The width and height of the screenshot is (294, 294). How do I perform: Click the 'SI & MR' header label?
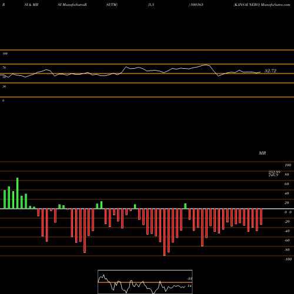(31, 5)
